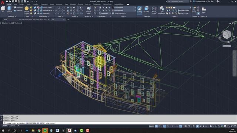Click the Undo arrow in quick access toolbar
The image size is (237, 133).
pos(28,1)
